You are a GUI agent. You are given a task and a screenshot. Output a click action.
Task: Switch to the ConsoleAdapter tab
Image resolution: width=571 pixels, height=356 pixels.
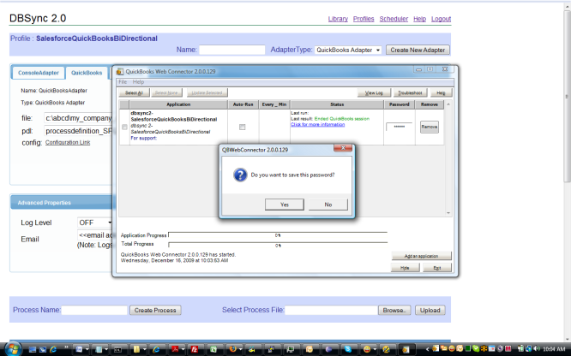coord(39,73)
